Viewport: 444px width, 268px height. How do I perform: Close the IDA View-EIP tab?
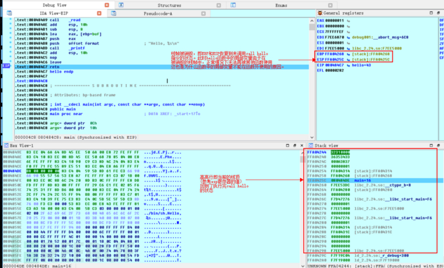tap(99, 13)
